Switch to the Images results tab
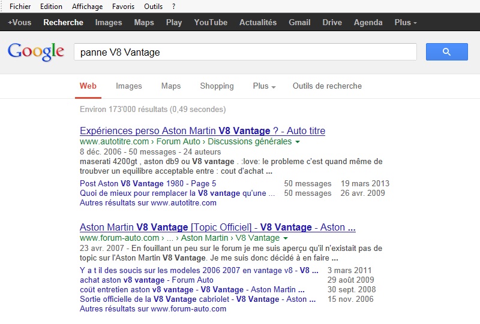Image resolution: width=480 pixels, height=324 pixels. point(129,86)
